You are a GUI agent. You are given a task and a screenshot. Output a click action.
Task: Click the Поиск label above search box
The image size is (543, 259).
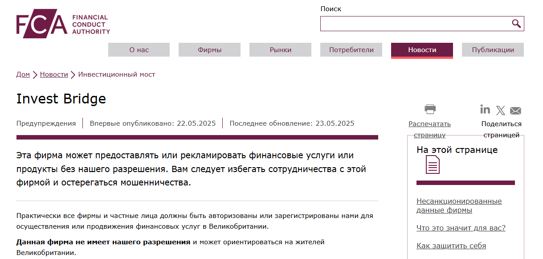(x=331, y=9)
